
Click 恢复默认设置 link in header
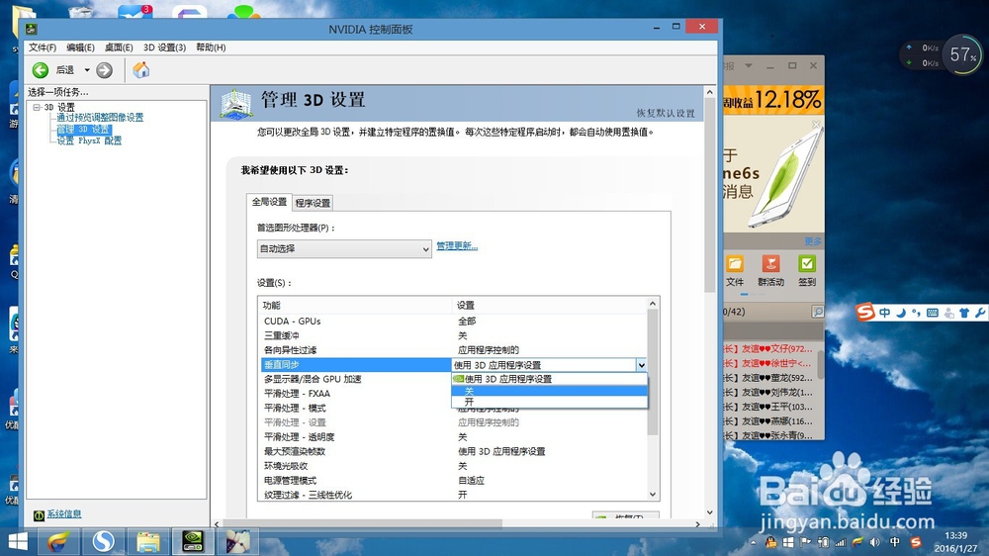666,113
